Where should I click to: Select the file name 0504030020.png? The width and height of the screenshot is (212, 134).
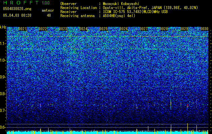click(x=17, y=9)
